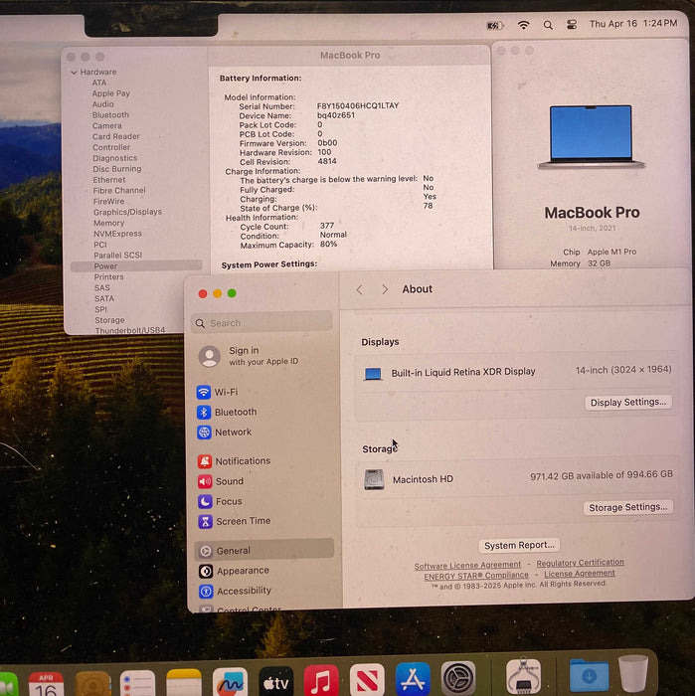Click the Apple ID avatar icon
Image resolution: width=695 pixels, height=696 pixels.
point(210,356)
